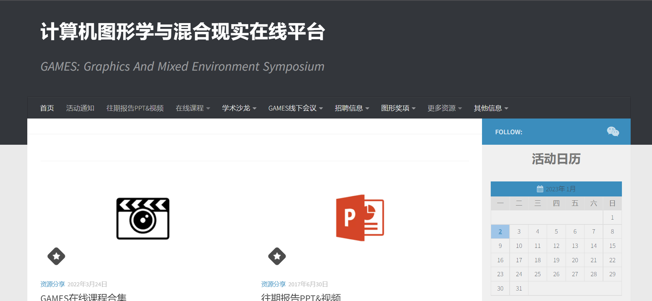Click the film clapperboard course icon

143,218
